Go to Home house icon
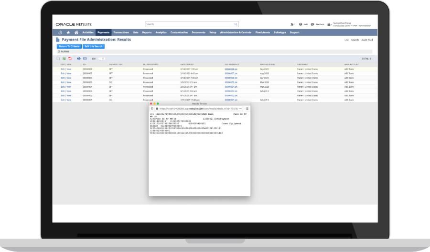Screen dimensions: 430x252 click(x=76, y=32)
